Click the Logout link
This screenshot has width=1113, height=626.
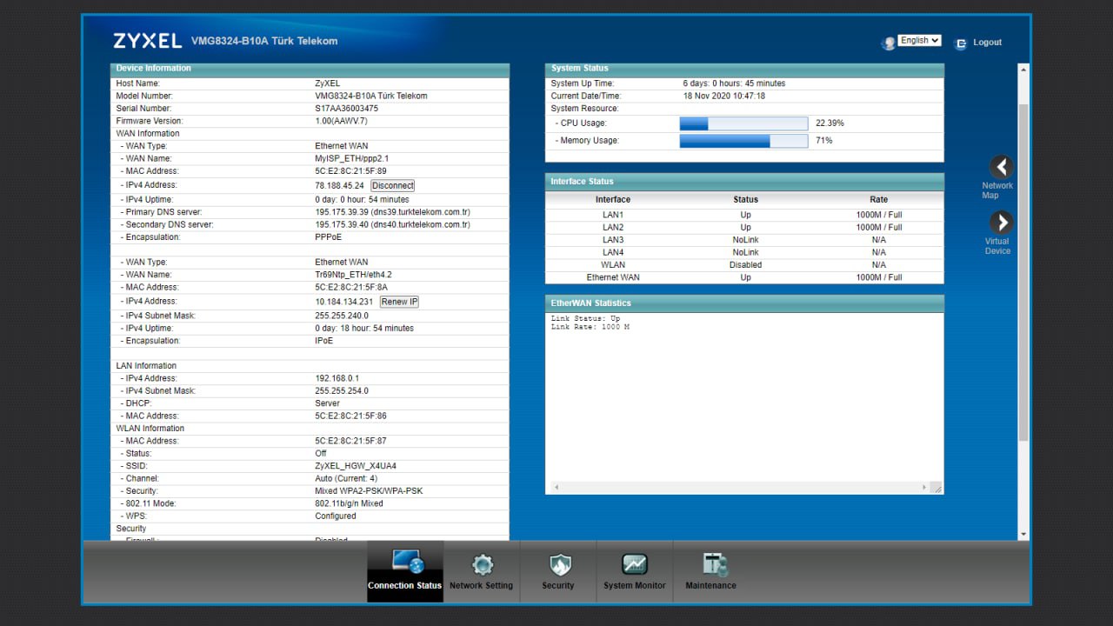(987, 43)
